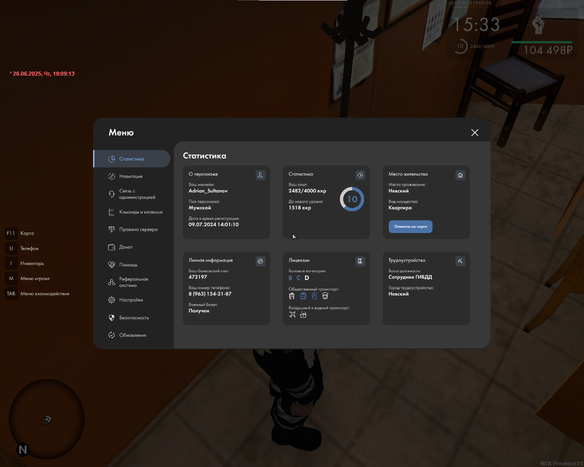584x467 pixels.
Task: Click the nickname Adrian_Sultanov
Action: coord(208,191)
